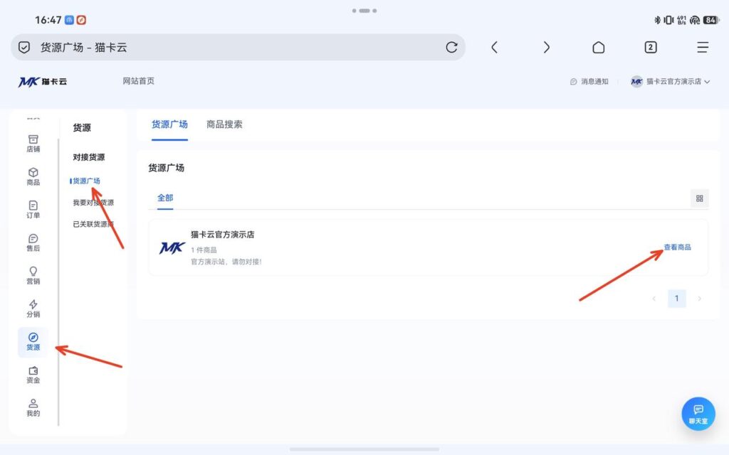Click the security shield icon in address bar
The width and height of the screenshot is (729, 455).
coord(24,48)
